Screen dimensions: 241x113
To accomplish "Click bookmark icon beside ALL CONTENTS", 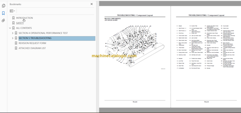I will pyautogui.click(x=13, y=28).
